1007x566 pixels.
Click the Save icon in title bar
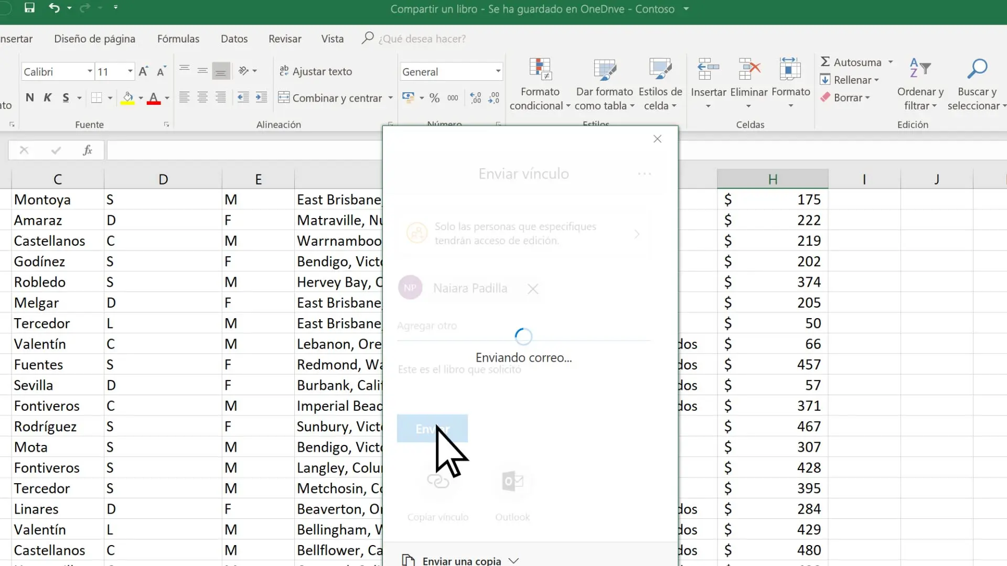(x=29, y=8)
